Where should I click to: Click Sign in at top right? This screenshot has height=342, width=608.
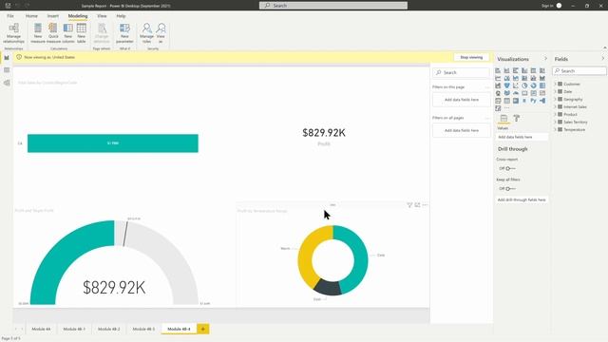(x=547, y=6)
